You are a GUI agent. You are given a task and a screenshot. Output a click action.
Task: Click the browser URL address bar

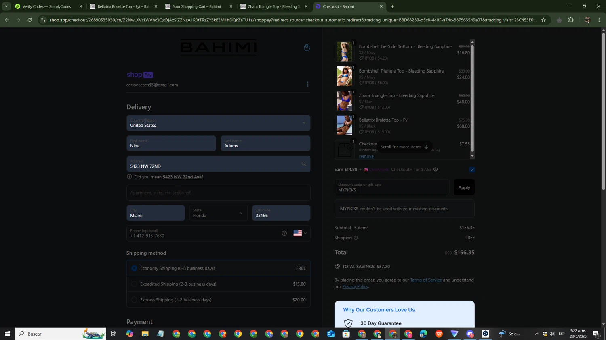click(x=293, y=20)
